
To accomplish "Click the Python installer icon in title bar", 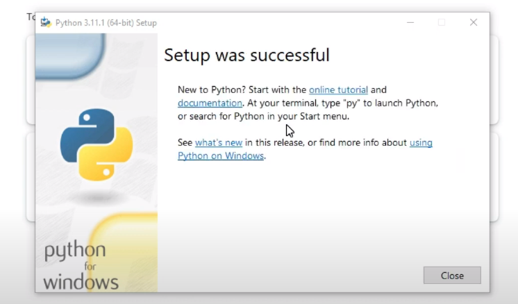I will pos(46,22).
